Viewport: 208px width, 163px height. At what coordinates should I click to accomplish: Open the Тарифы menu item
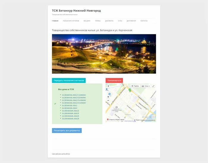(x=98, y=21)
